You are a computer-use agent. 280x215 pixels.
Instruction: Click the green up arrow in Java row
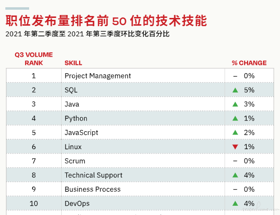click(235, 104)
